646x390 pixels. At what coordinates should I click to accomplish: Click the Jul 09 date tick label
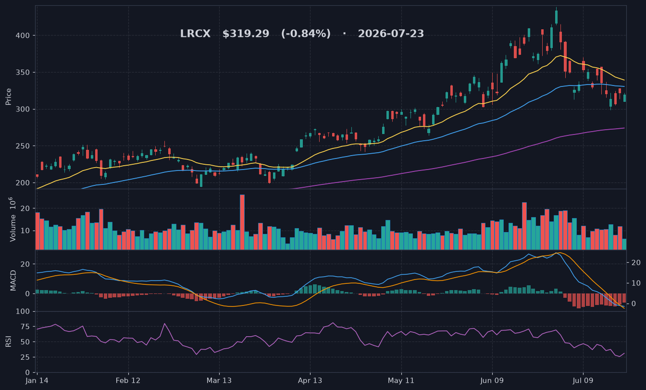coord(583,380)
